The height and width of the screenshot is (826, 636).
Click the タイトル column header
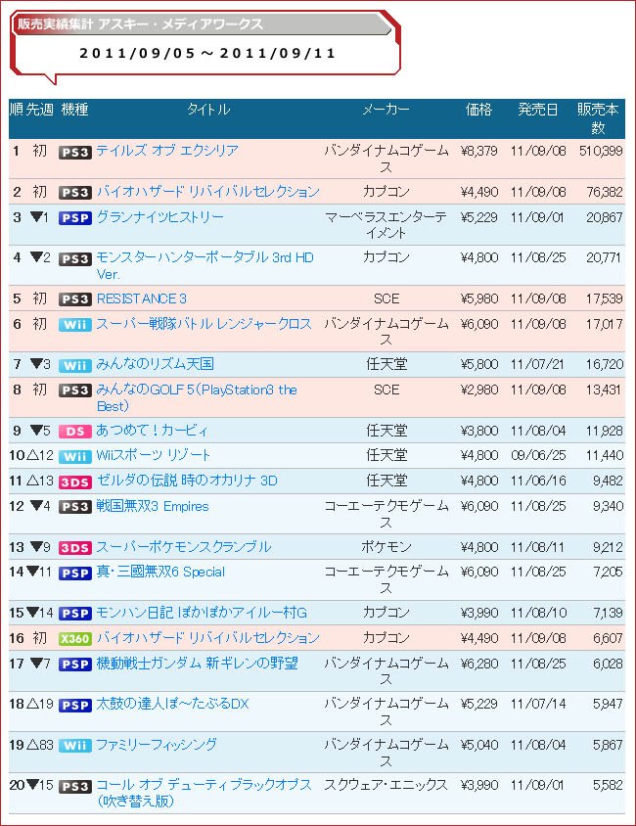pos(208,110)
